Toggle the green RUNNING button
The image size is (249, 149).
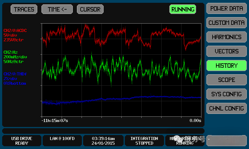tap(183, 9)
